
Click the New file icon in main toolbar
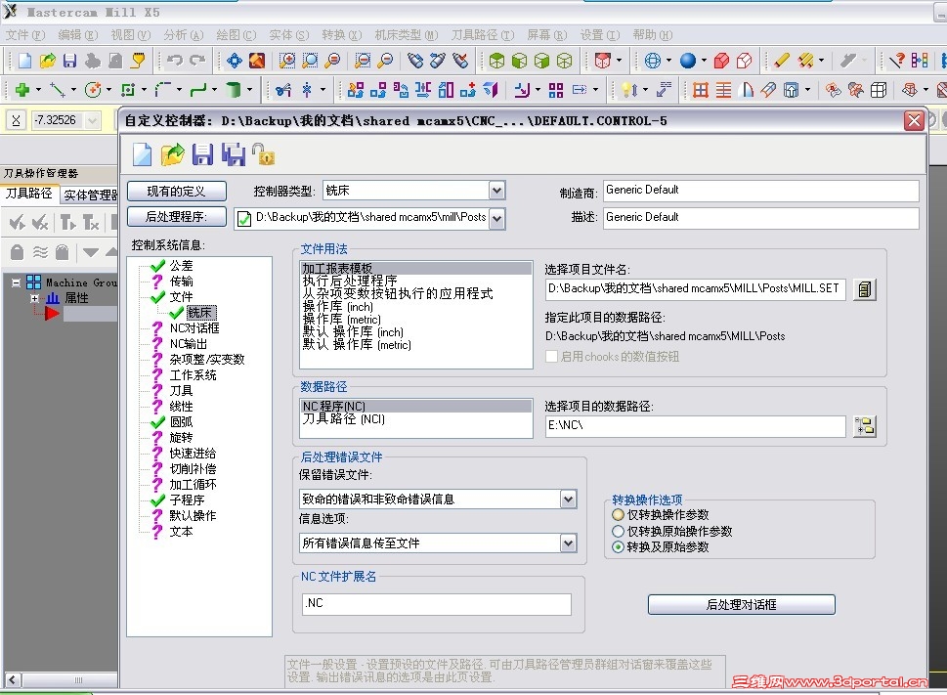coord(24,61)
